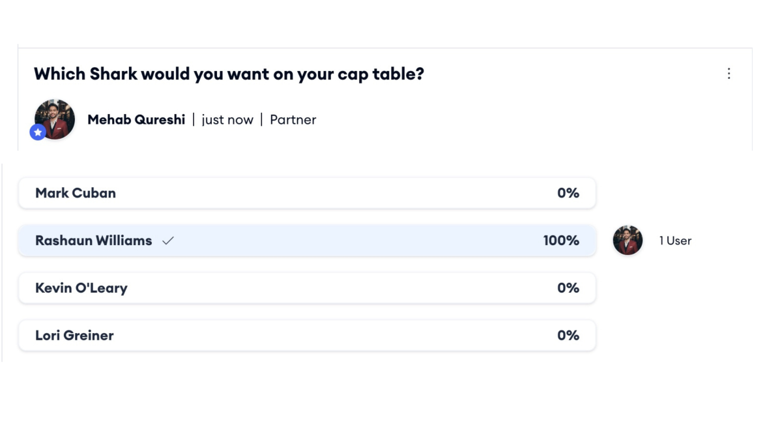Viewport: 782px width, 440px height.
Task: Click the blue star badge on the avatar
Action: (38, 132)
